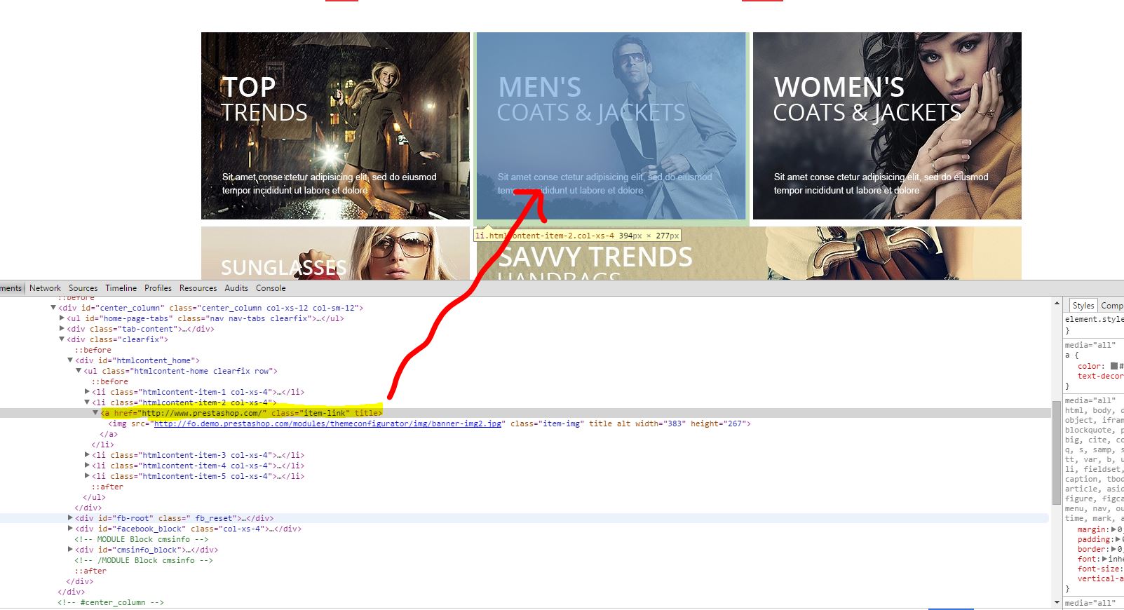Collapse the center_column div node
Viewport: 1124px width, 610px height.
[x=53, y=308]
